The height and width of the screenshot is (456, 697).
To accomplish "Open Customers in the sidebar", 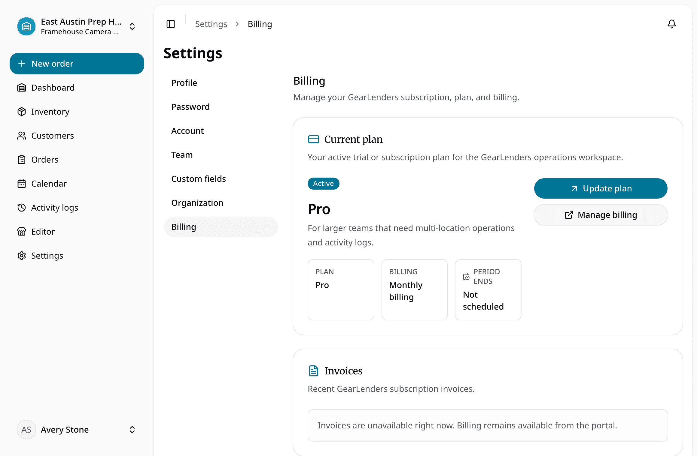I will tap(77, 136).
